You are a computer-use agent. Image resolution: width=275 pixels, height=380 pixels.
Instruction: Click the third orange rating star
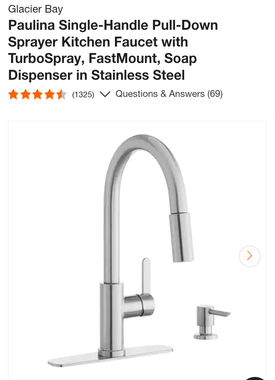pos(37,94)
